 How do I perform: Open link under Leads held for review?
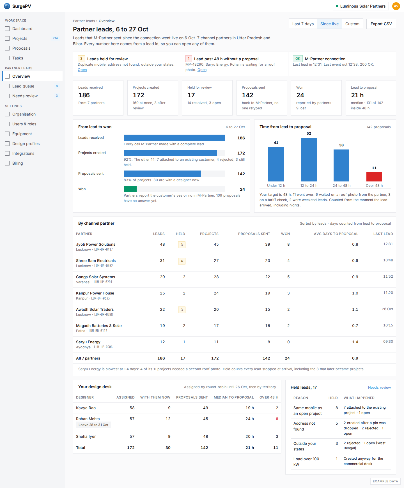tap(82, 70)
